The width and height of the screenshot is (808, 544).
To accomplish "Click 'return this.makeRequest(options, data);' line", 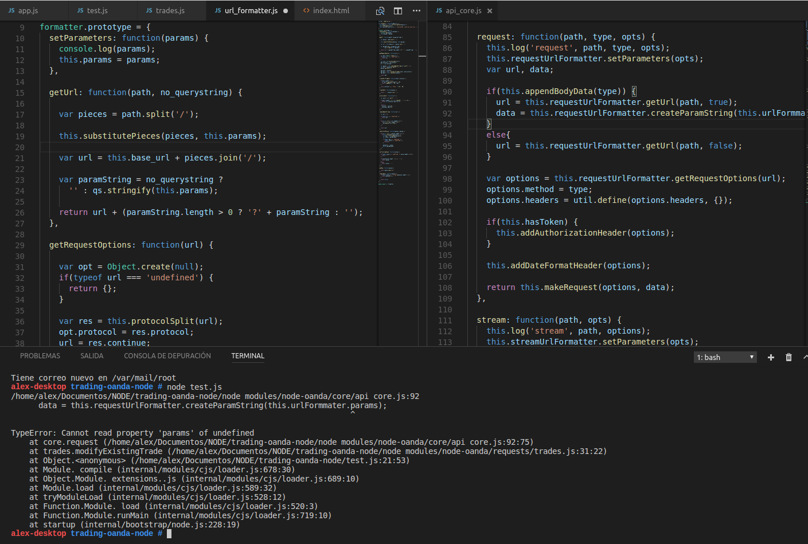I will (580, 287).
